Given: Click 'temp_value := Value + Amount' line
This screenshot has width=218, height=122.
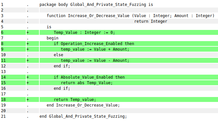Looking at the screenshot, I should tap(95, 49).
